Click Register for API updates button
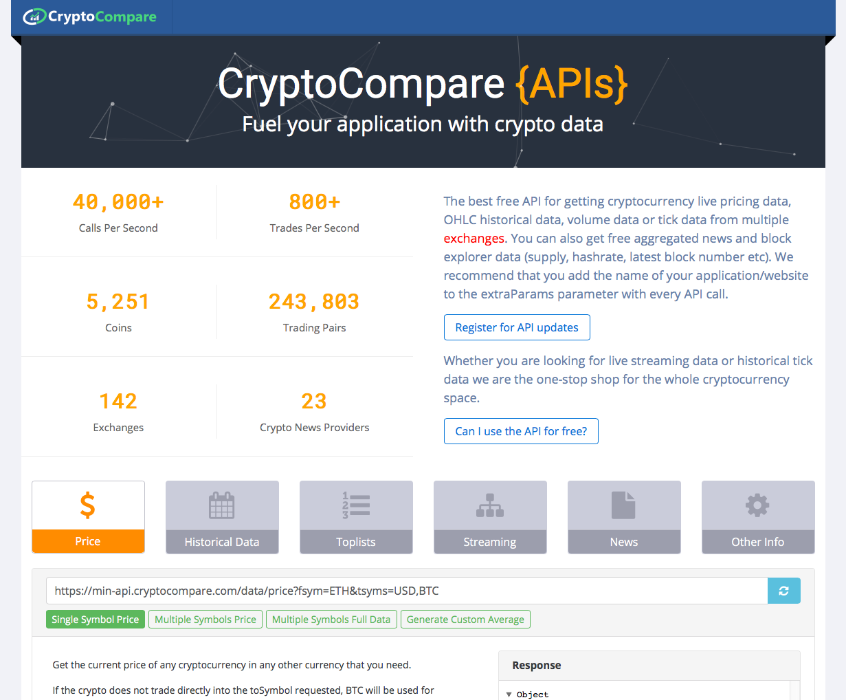846x700 pixels. point(517,327)
